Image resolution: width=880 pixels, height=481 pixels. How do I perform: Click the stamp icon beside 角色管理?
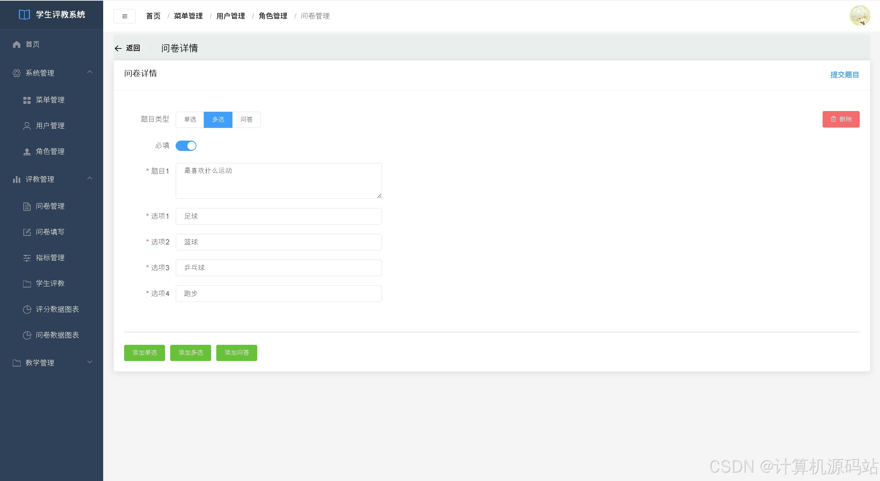pos(27,152)
